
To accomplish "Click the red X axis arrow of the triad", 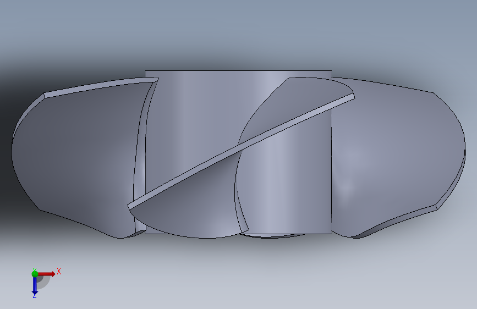I will 46,274.
